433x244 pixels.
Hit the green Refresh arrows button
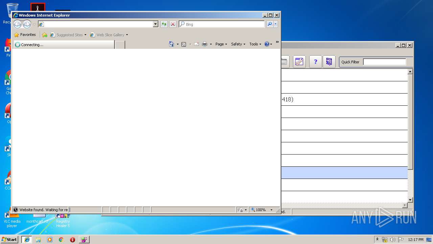click(x=164, y=24)
